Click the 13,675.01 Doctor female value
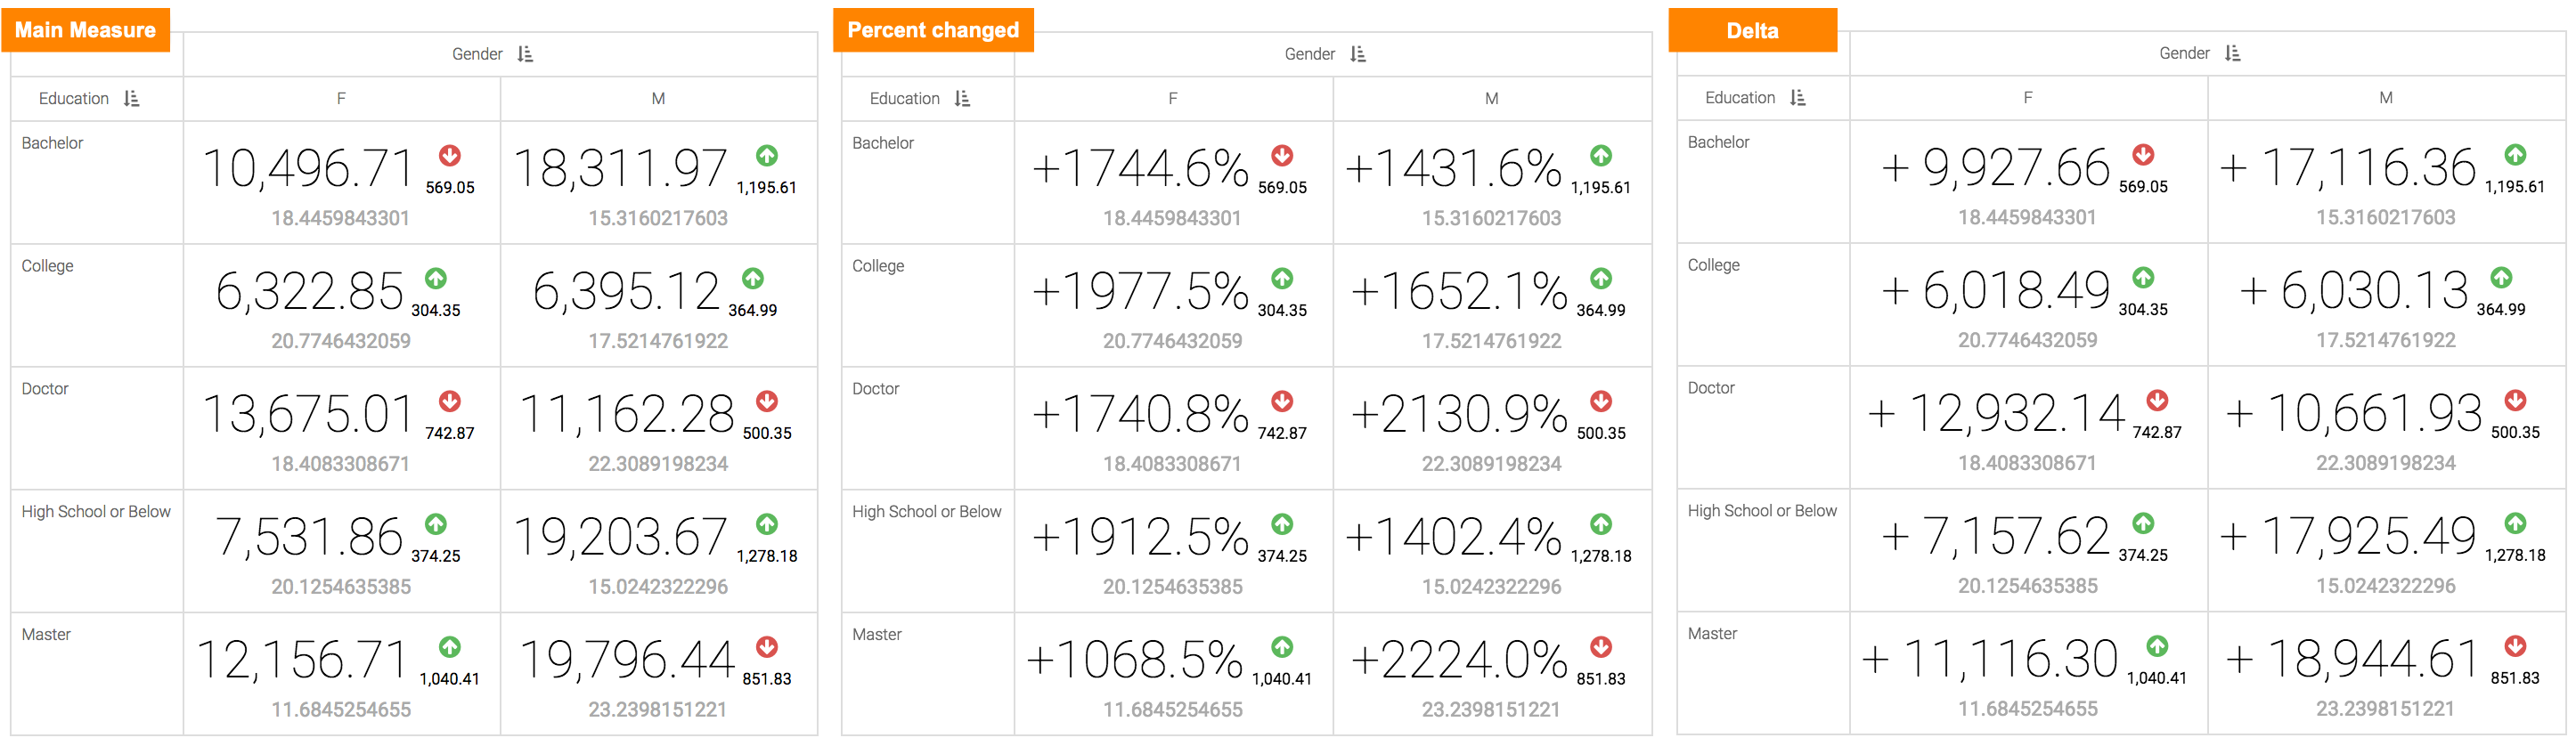The height and width of the screenshot is (746, 2576). pos(308,414)
